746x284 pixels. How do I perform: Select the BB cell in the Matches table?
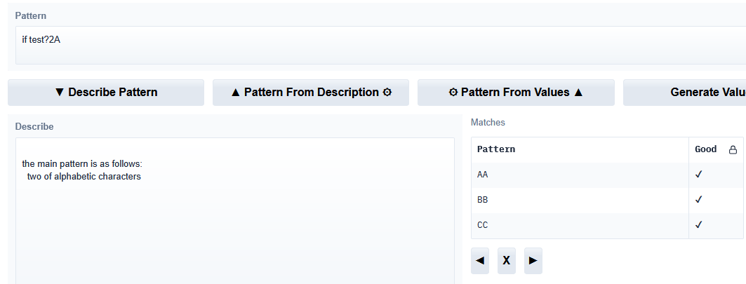click(580, 200)
